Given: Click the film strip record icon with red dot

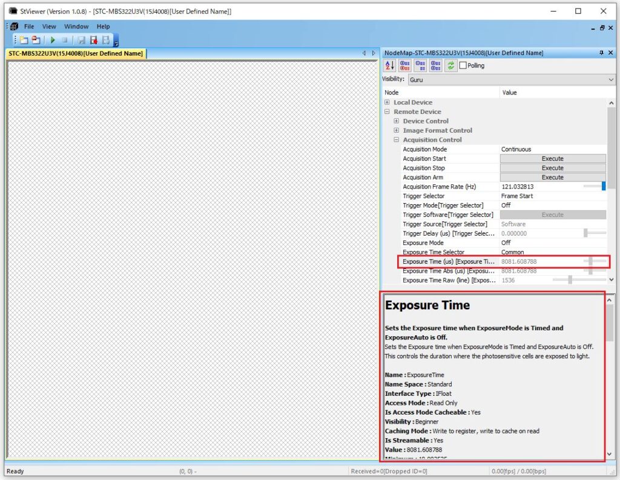Looking at the screenshot, I should coord(94,40).
